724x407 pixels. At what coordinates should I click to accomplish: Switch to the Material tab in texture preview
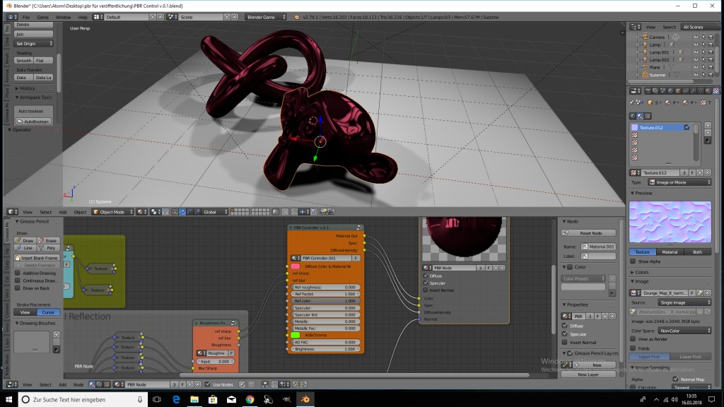(x=670, y=252)
